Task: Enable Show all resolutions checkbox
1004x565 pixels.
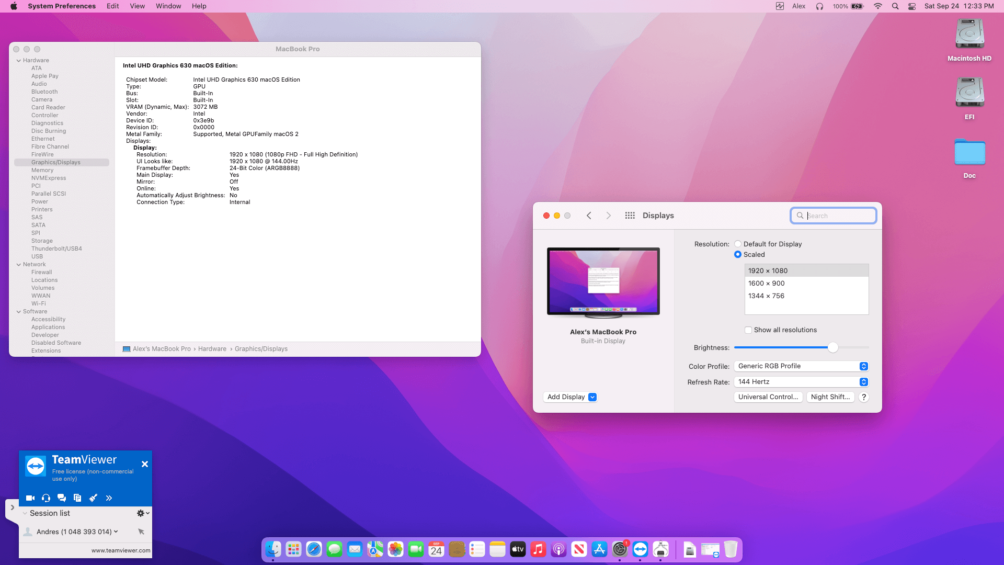Action: [x=748, y=330]
